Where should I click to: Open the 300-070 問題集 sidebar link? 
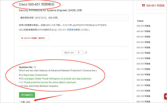coord(143,26)
